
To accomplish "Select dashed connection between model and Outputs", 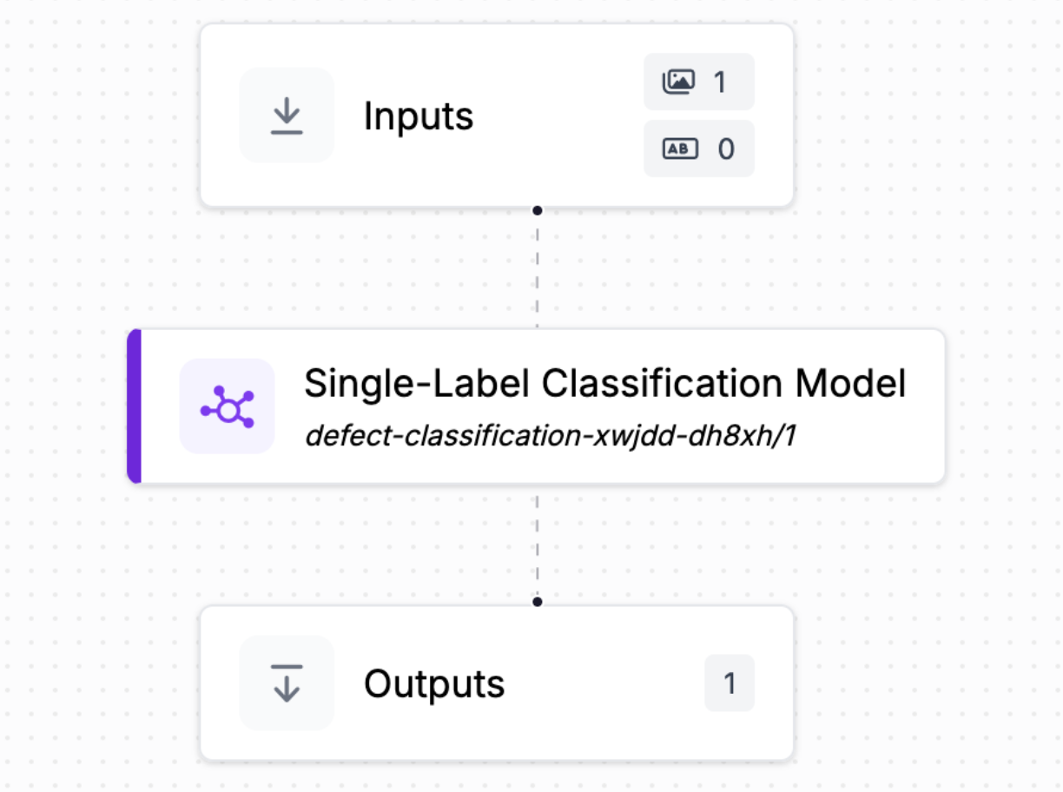I will coord(538,543).
